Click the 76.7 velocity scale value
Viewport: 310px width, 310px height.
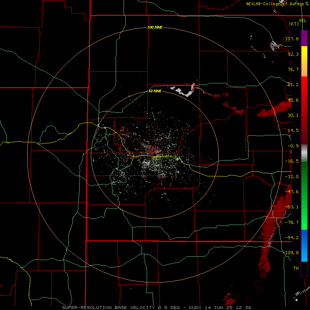[293, 69]
